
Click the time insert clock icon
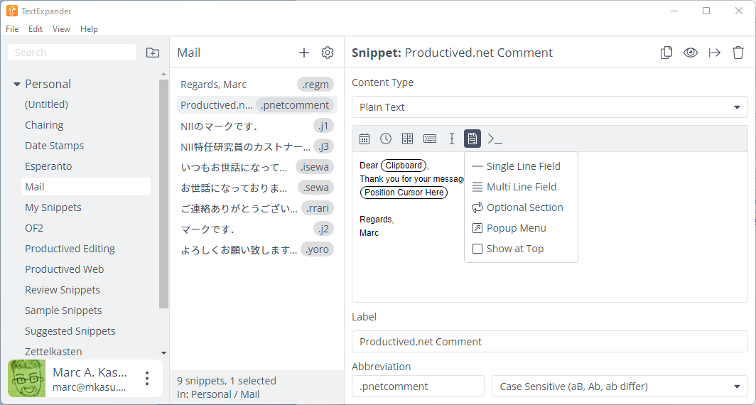pos(386,139)
